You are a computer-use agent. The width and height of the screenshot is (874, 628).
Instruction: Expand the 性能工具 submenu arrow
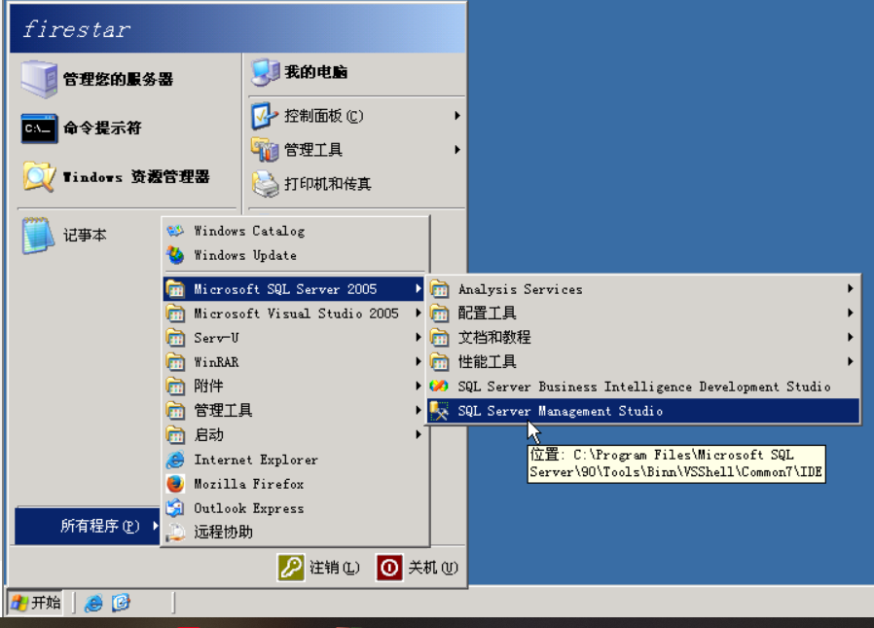pyautogui.click(x=850, y=361)
